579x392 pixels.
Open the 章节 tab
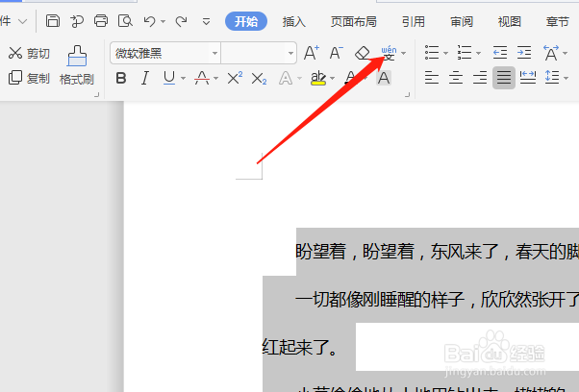coord(557,22)
